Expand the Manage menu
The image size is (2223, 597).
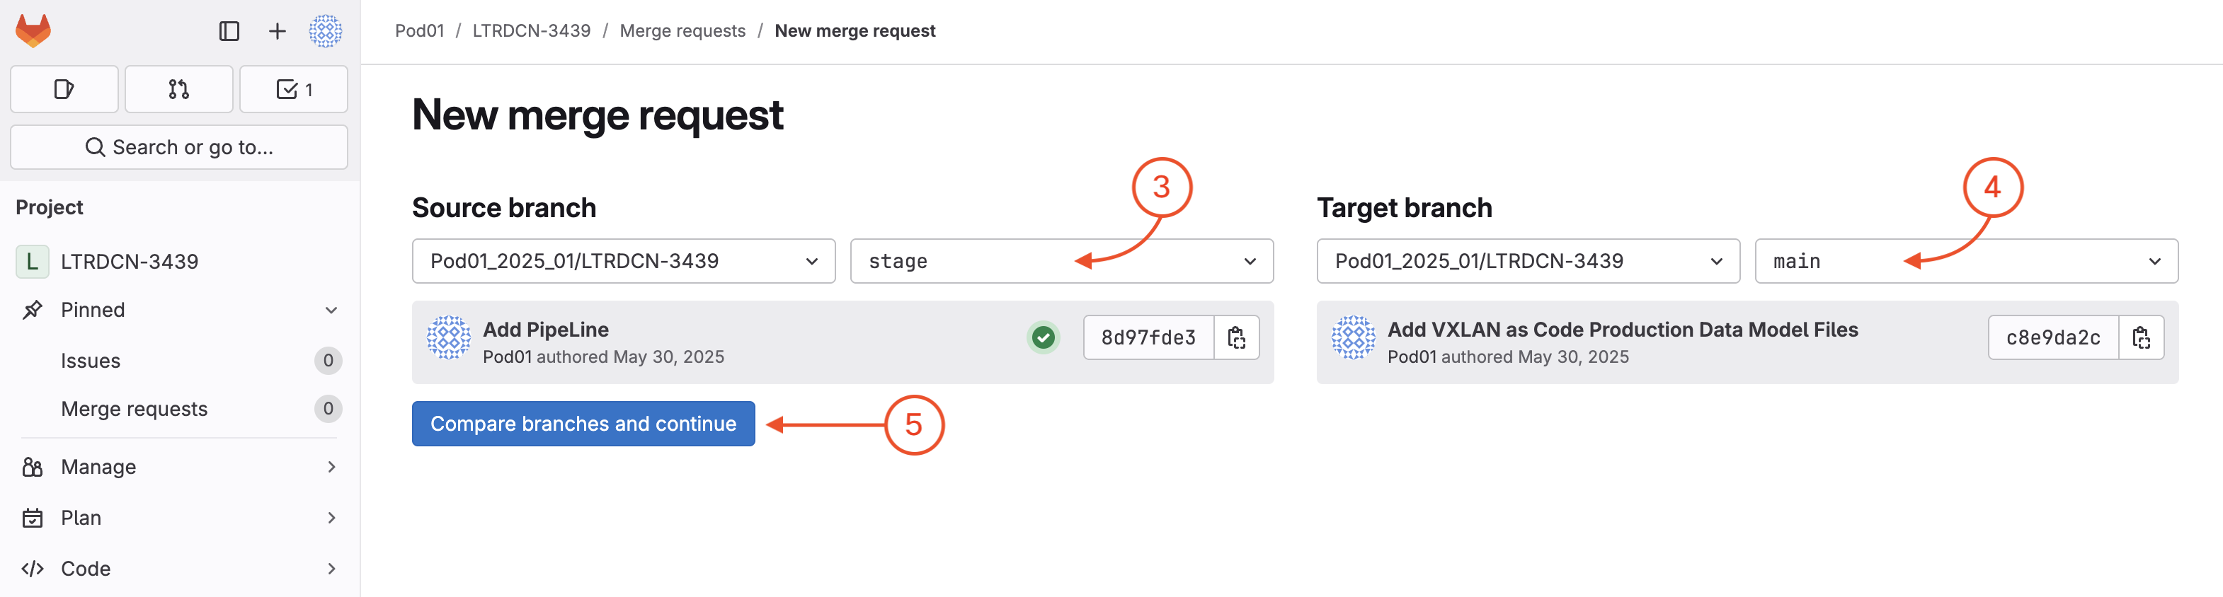(331, 467)
